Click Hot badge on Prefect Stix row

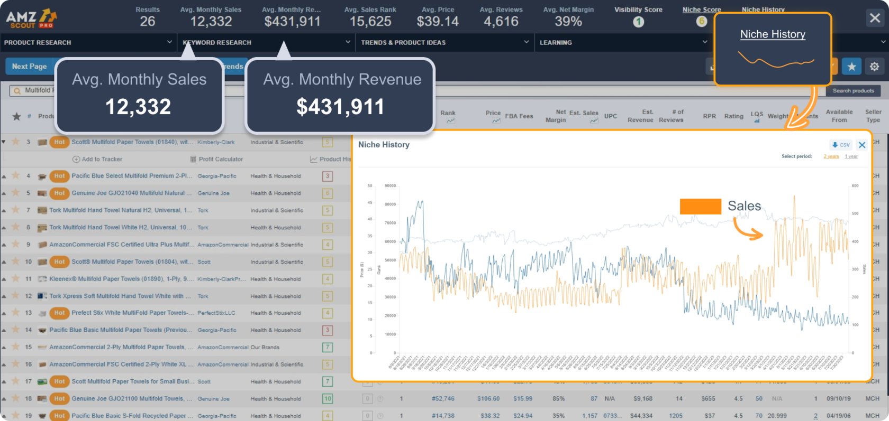(x=59, y=313)
